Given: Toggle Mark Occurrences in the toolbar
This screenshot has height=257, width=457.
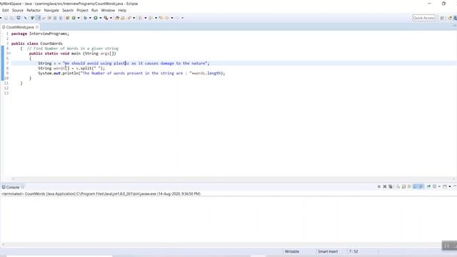Looking at the screenshot, I should (x=39, y=18).
